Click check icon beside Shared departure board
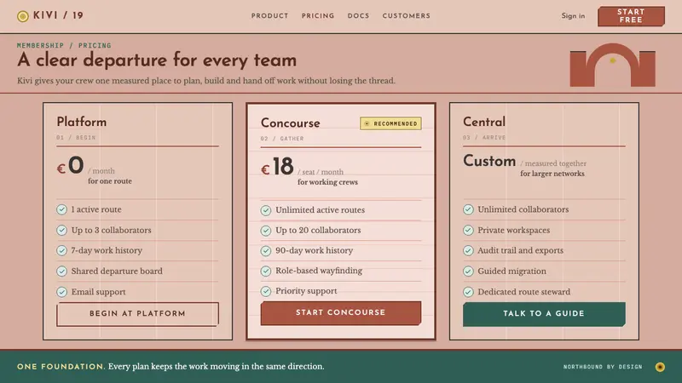Image resolution: width=682 pixels, height=383 pixels. pyautogui.click(x=61, y=272)
